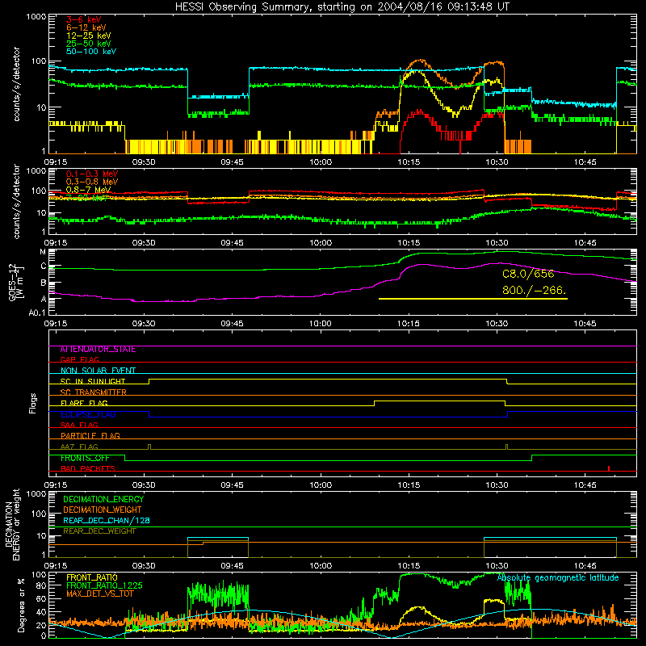Click the "FRONT_RATIO" yellow legend label
Image resolution: width=646 pixels, height=646 pixels.
[92, 577]
